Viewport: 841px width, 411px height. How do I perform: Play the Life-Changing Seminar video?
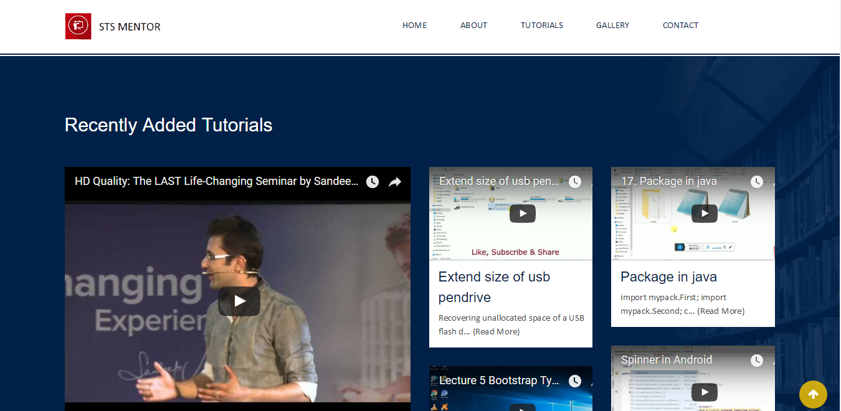coord(239,301)
